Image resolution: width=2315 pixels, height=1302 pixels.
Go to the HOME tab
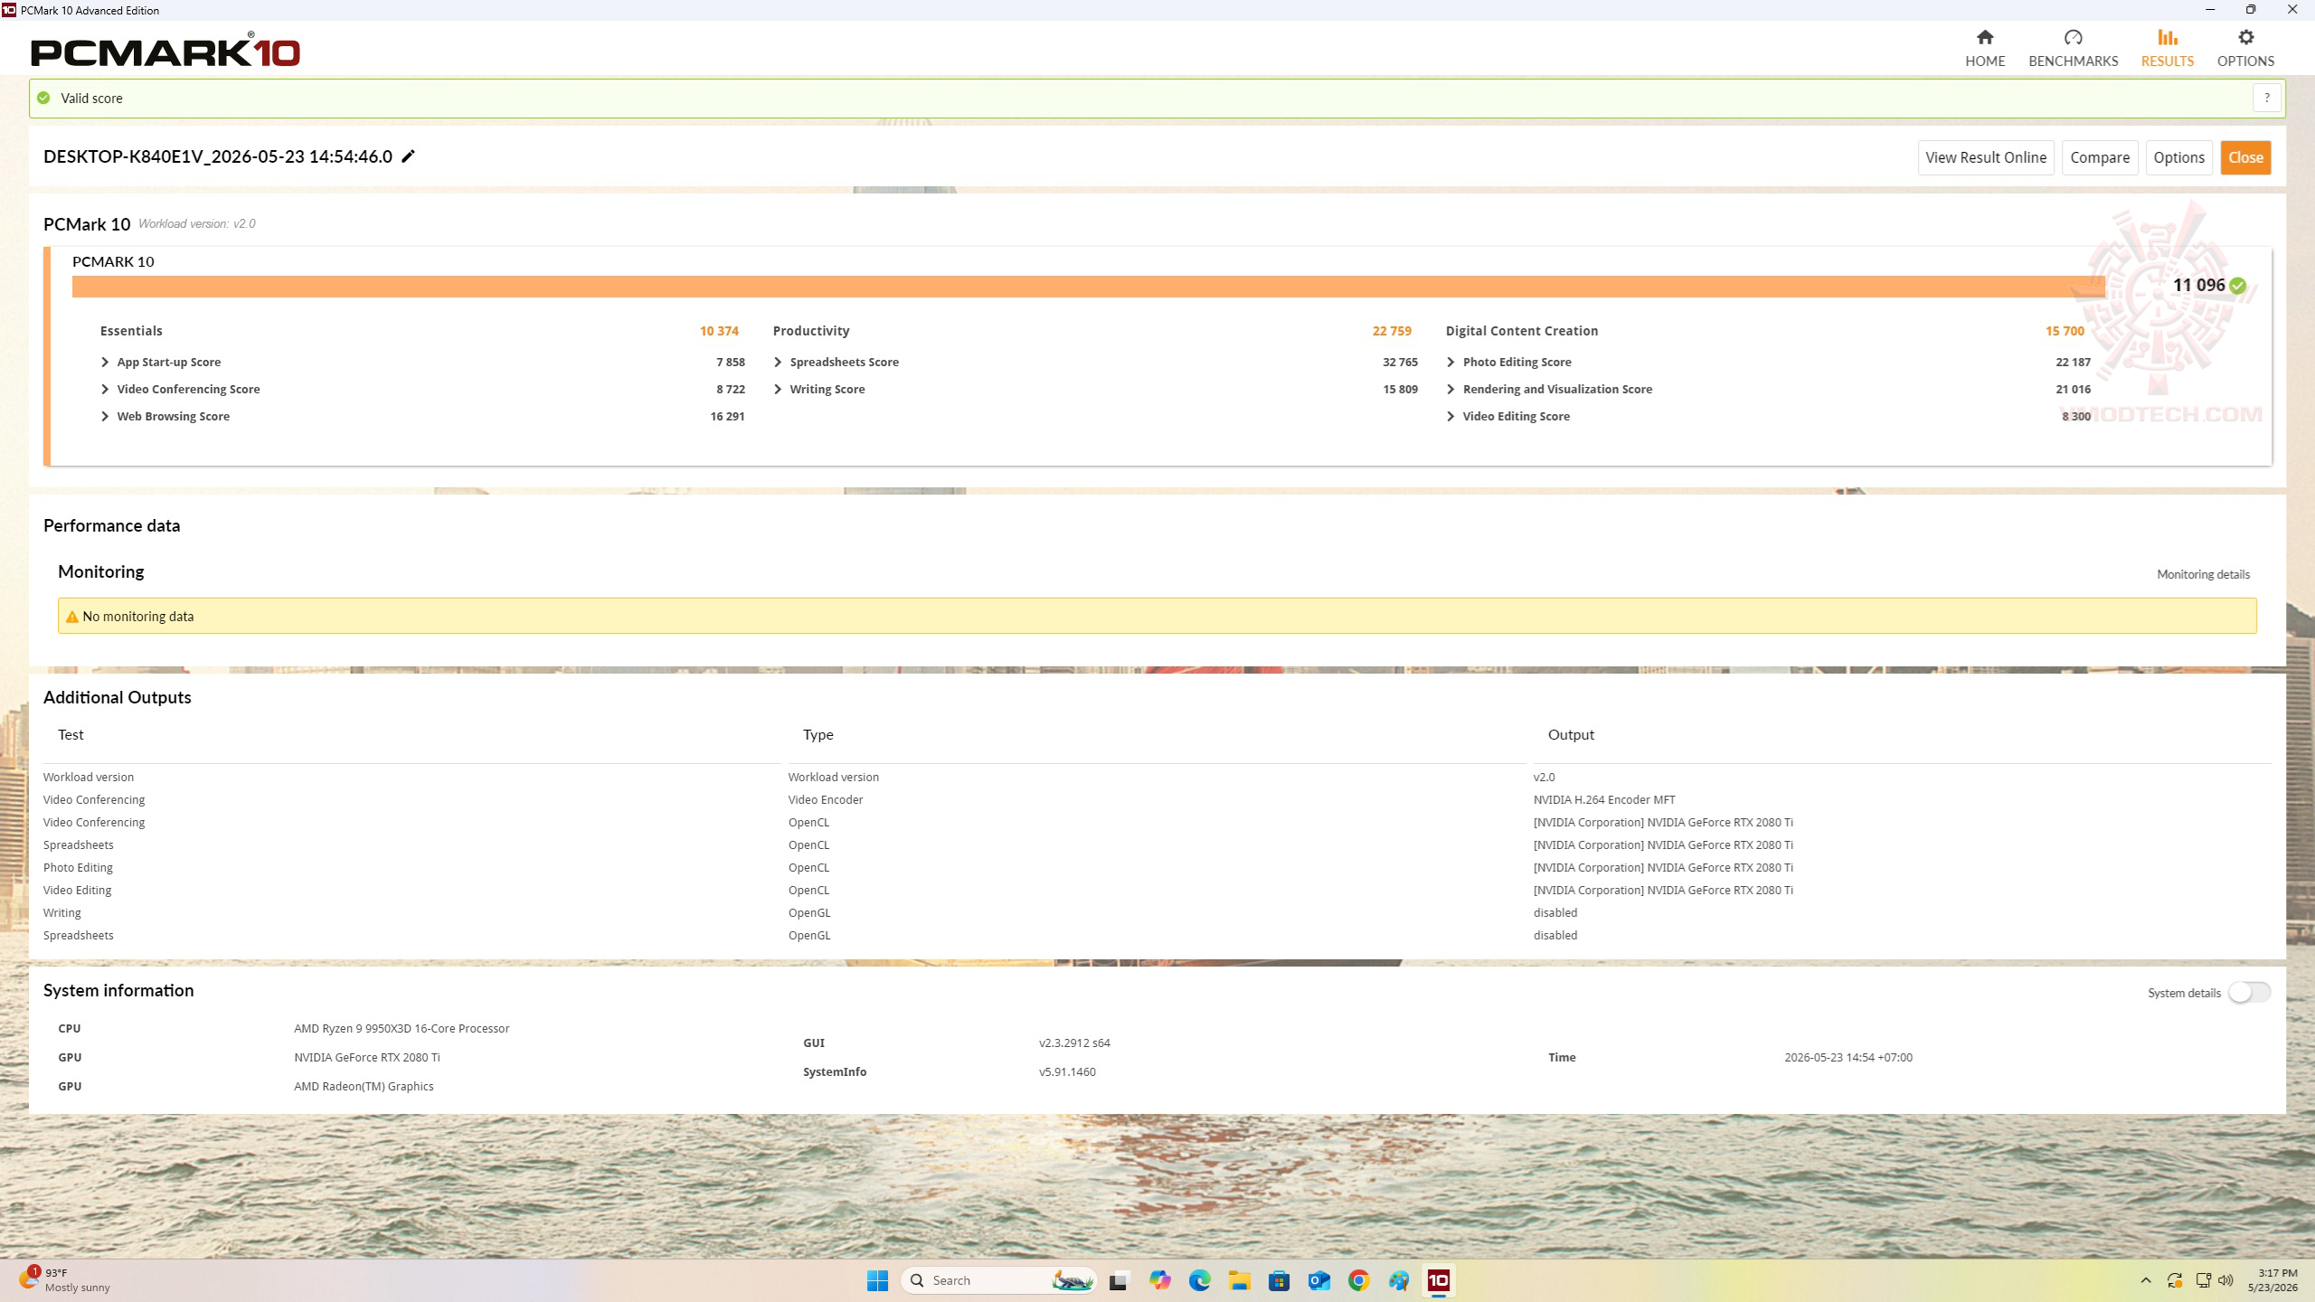[x=1985, y=48]
